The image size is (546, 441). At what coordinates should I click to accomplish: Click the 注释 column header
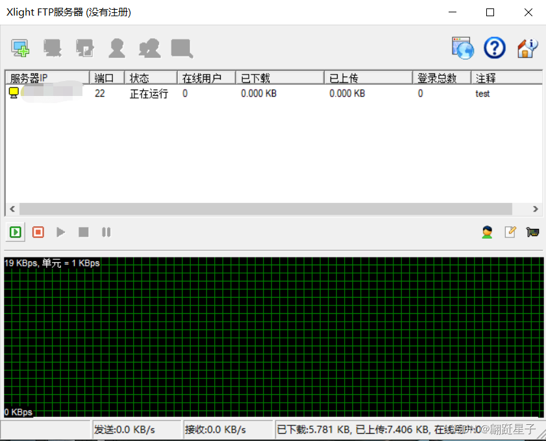pos(507,78)
